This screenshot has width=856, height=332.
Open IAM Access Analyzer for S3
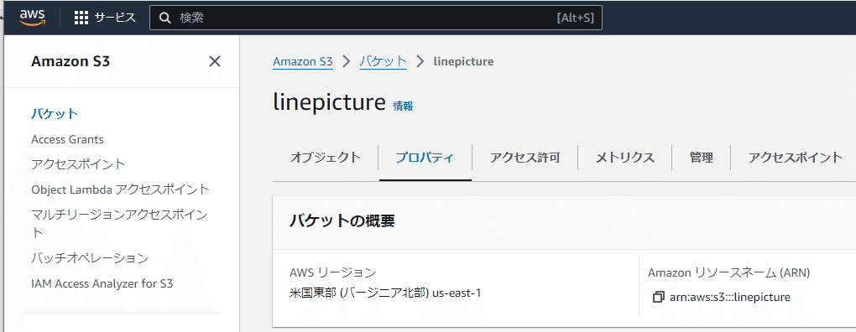[102, 283]
